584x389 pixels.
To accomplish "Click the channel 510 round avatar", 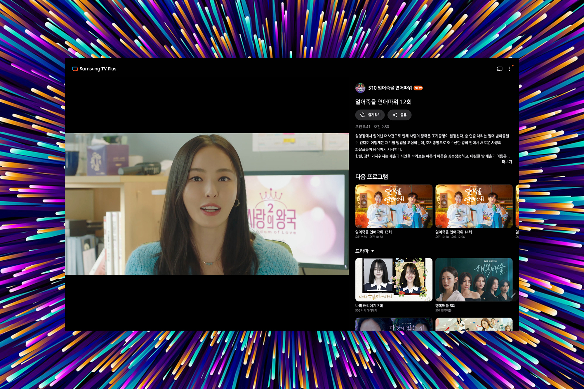I will pyautogui.click(x=360, y=88).
